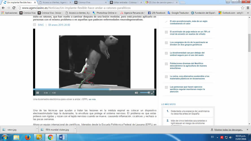Switch to the Crónica Viva tab

pyautogui.click(x=90, y=3)
